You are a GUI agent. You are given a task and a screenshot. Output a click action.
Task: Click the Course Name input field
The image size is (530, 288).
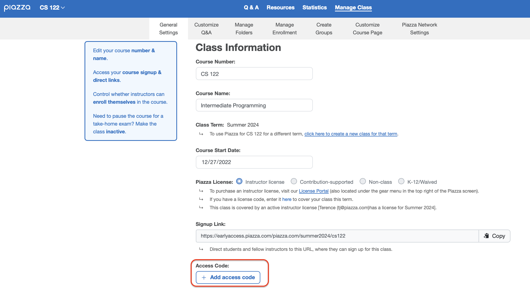click(254, 105)
